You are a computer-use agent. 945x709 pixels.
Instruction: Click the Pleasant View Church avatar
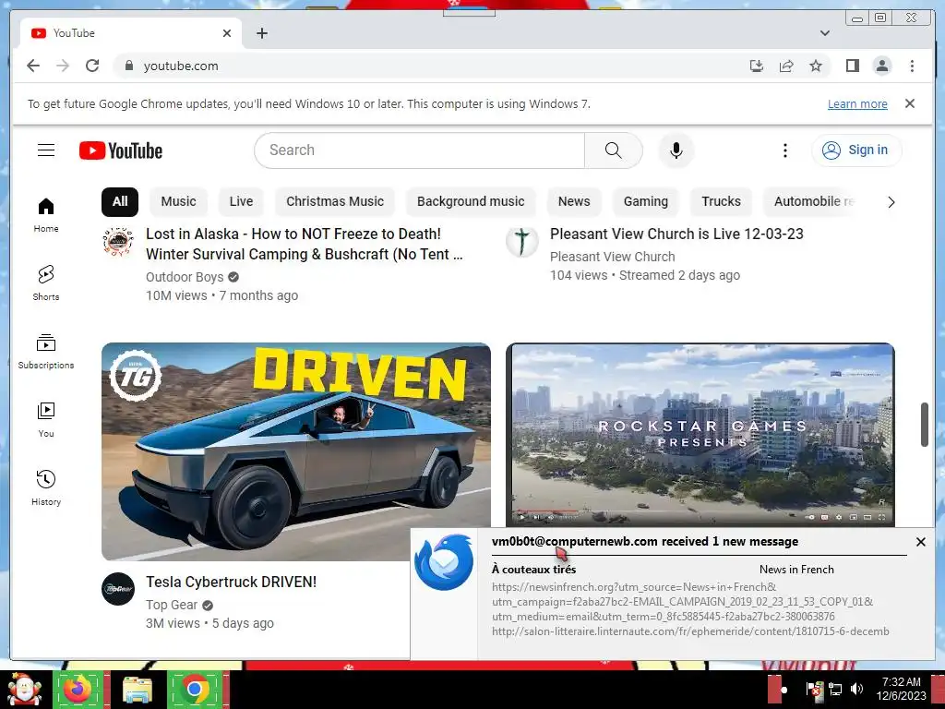click(x=522, y=241)
